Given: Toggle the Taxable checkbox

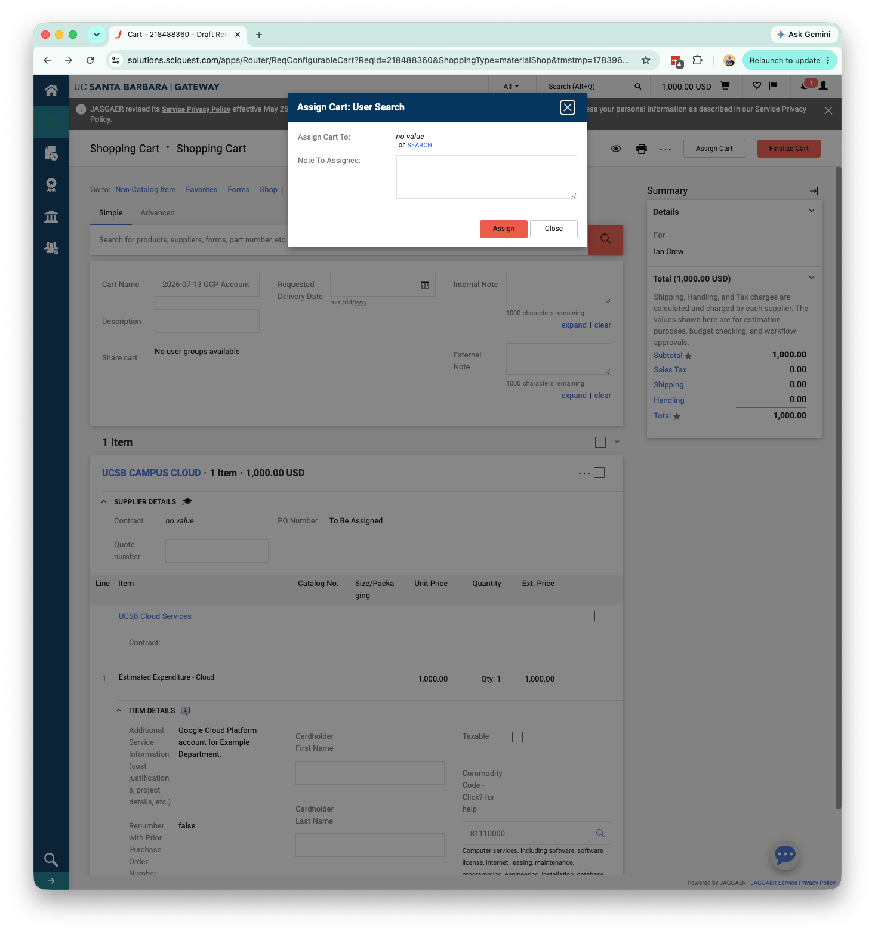Looking at the screenshot, I should coord(517,737).
